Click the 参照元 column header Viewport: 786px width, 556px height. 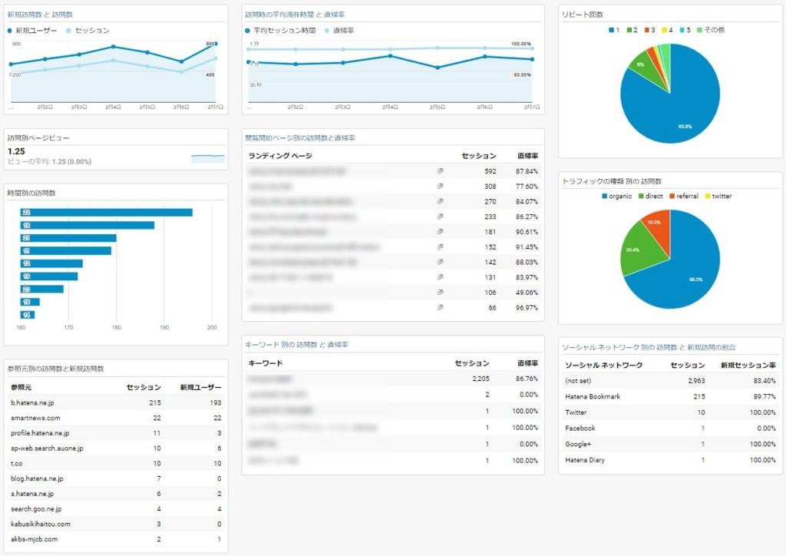21,387
